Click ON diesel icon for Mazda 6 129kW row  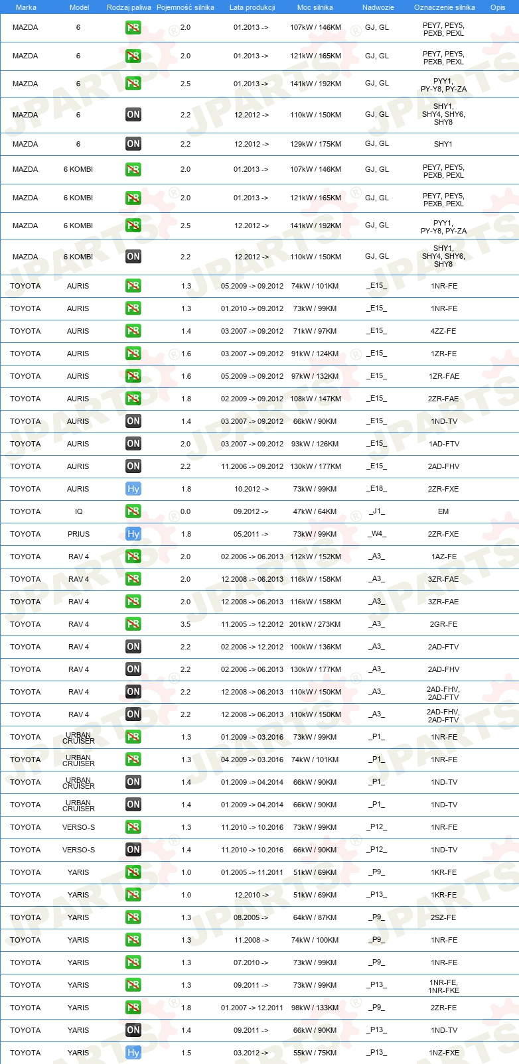coord(133,144)
